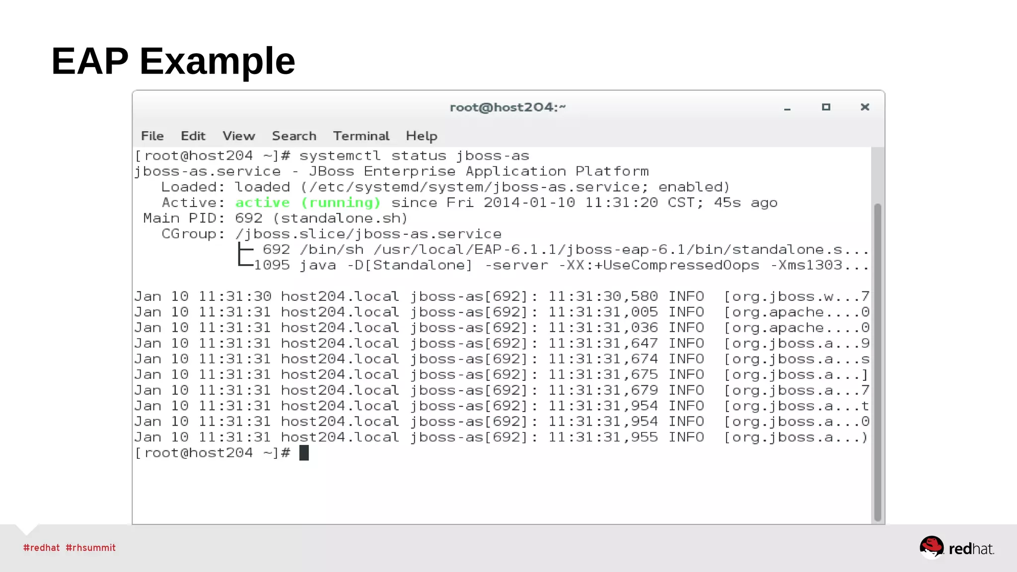
Task: Click the #redhat hashtag in the footer
Action: [41, 548]
